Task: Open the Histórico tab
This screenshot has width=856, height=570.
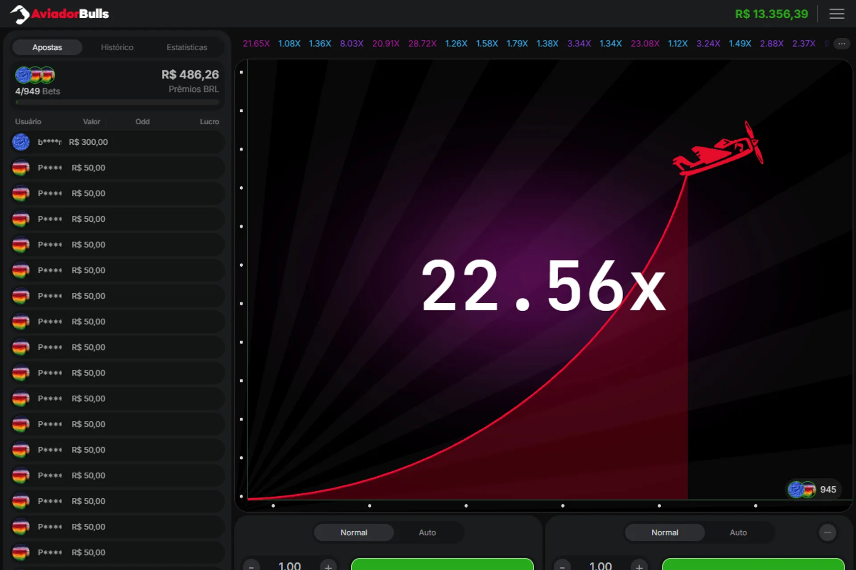Action: pyautogui.click(x=117, y=47)
